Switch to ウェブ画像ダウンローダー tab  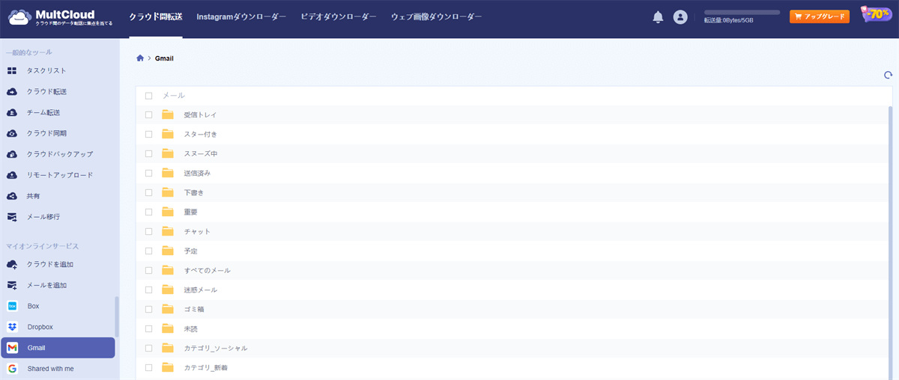(436, 16)
